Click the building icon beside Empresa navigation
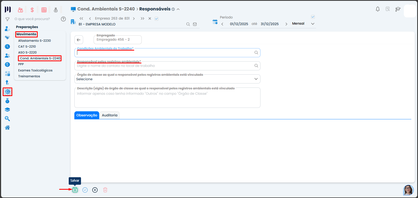418x198 pixels. 73,22
